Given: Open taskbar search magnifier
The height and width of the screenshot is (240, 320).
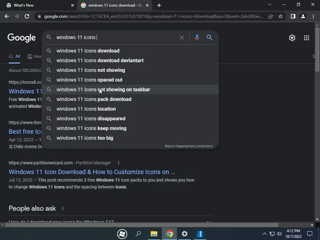Looking at the screenshot, I should click(x=138, y=234).
